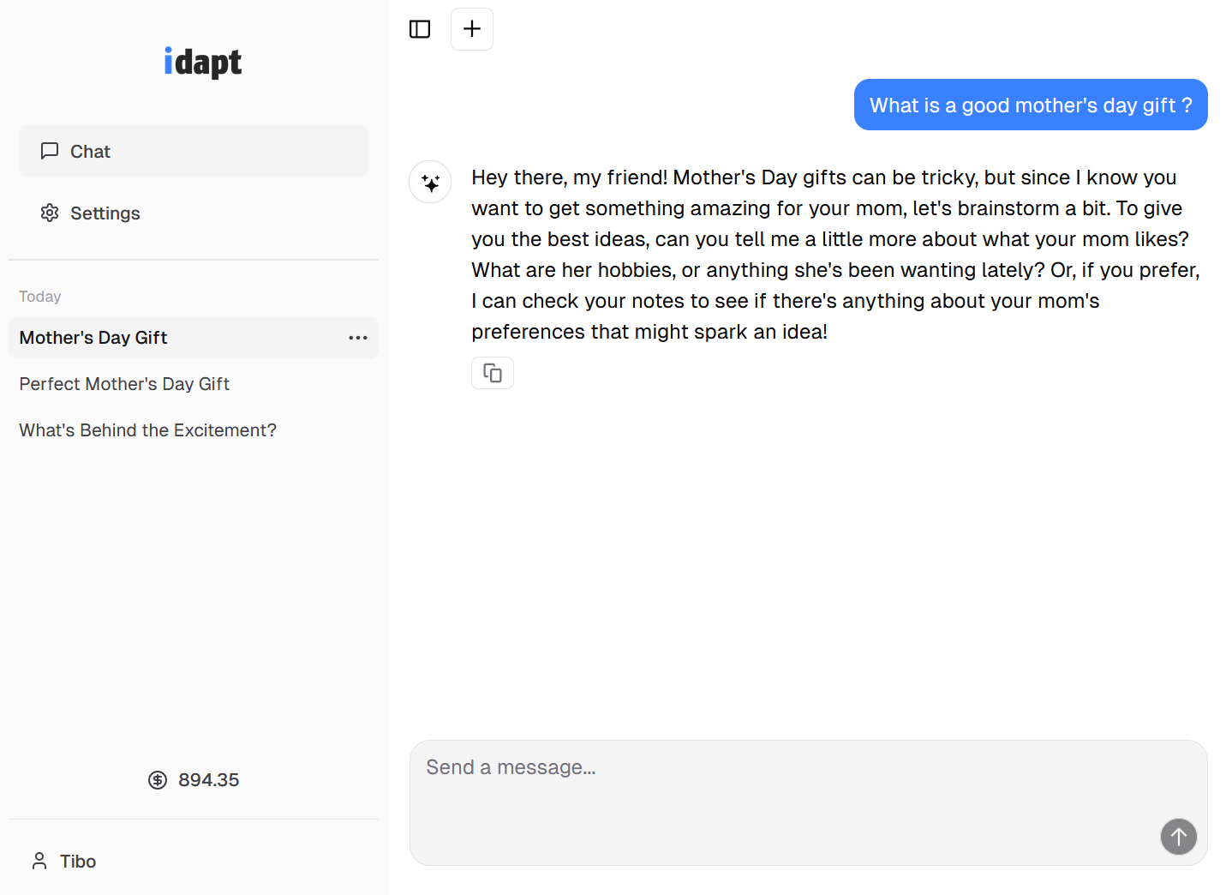Click the Today section label

[40, 297]
